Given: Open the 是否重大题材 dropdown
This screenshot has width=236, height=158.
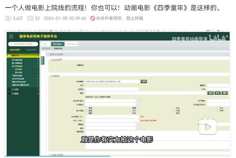Looking at the screenshot, I should click(138, 101).
